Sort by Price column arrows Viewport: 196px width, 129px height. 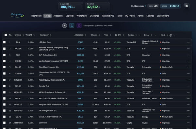click(110, 35)
